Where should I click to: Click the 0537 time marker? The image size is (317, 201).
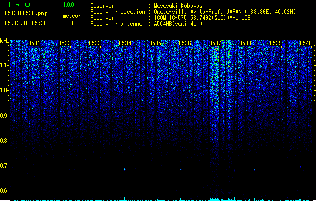(x=215, y=43)
